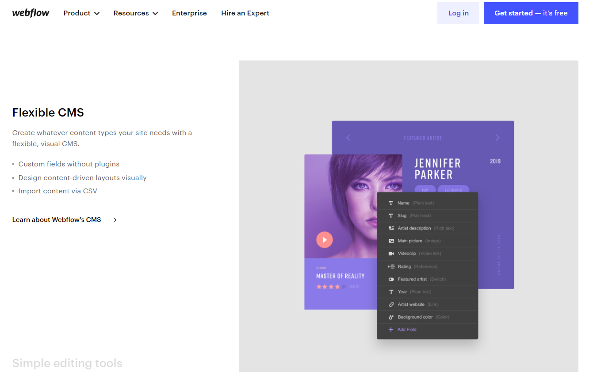Go to the Enterprise page

click(189, 13)
